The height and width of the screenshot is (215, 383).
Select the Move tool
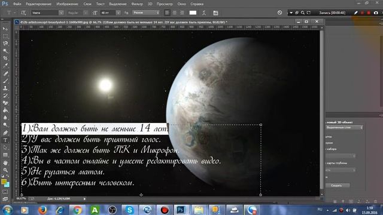point(5,29)
